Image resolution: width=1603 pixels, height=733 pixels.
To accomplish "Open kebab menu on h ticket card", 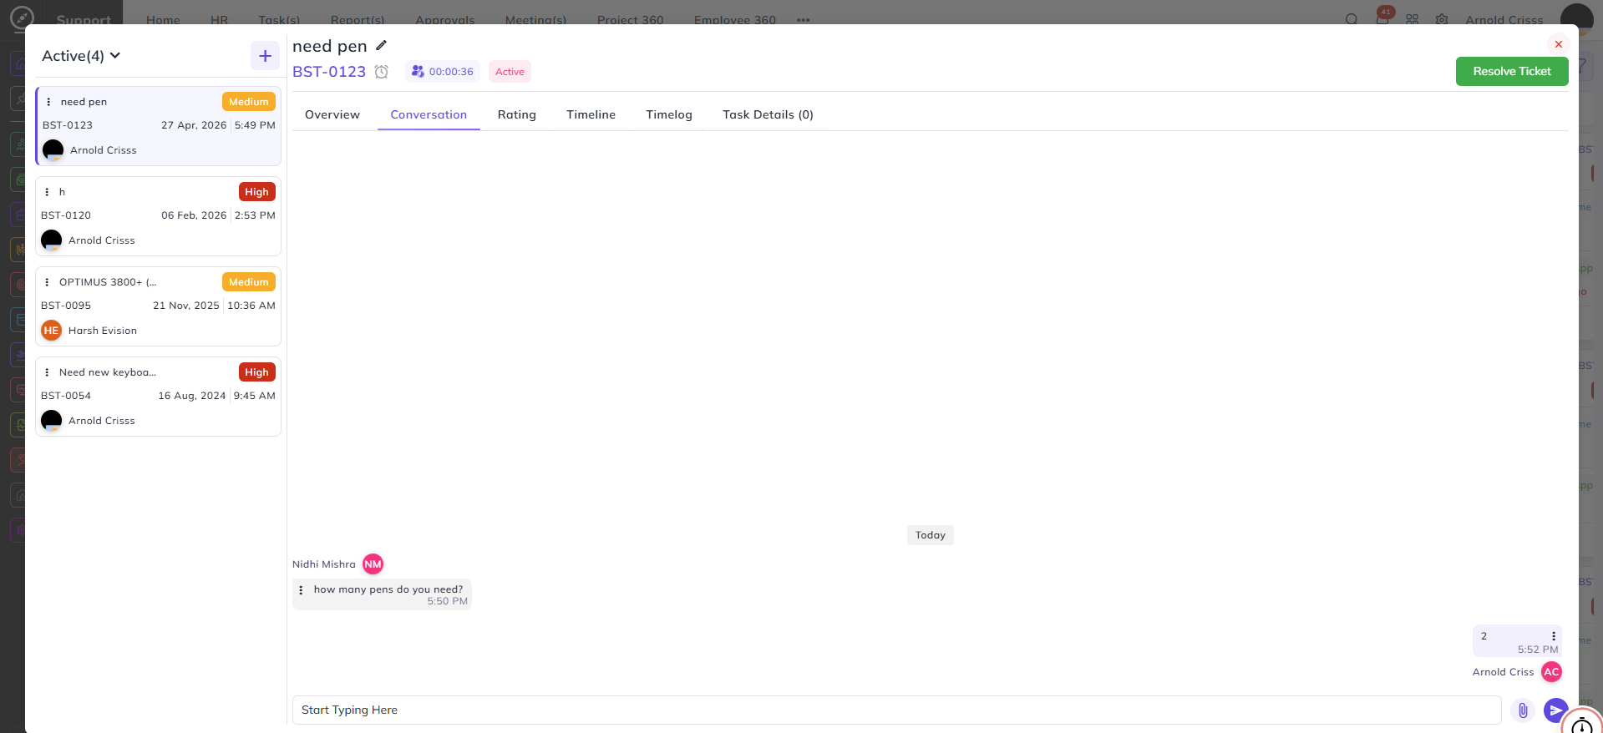I will (x=47, y=192).
